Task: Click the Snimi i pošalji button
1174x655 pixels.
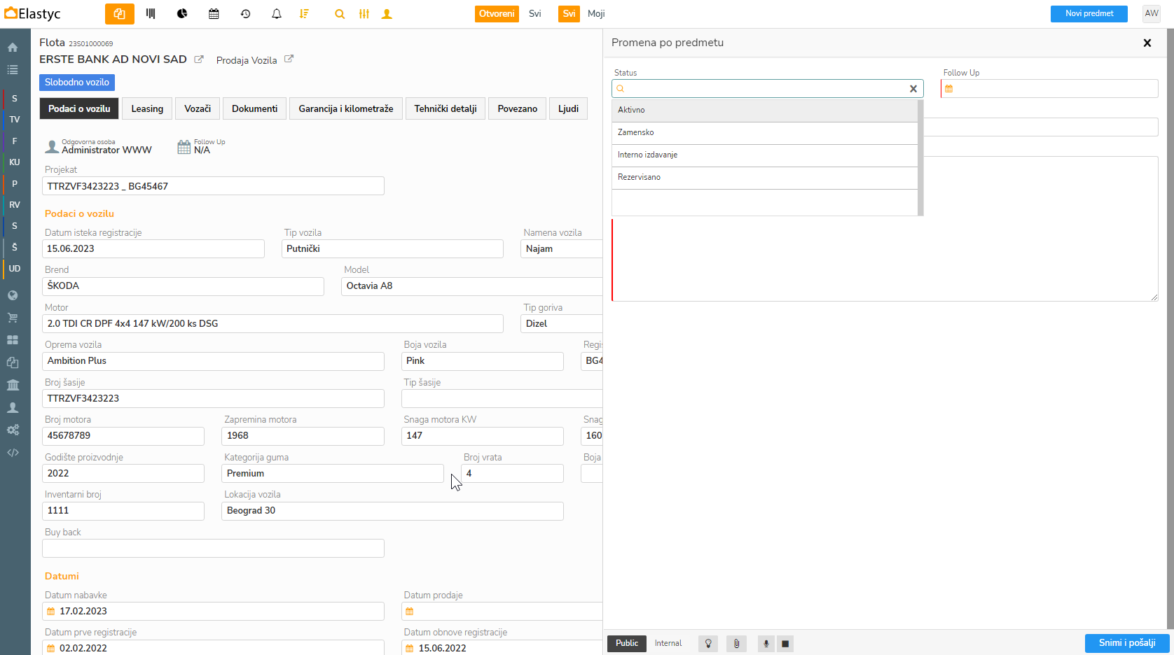Action: pos(1126,643)
